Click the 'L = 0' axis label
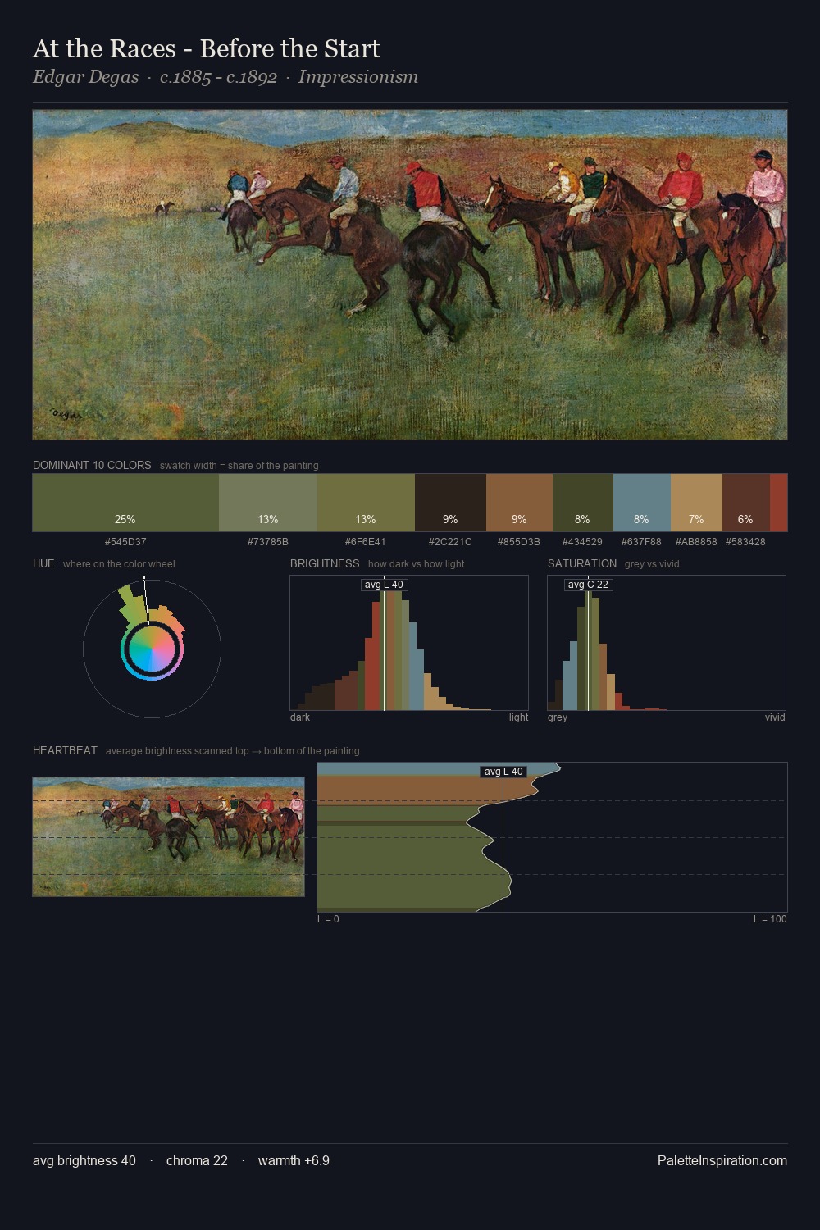The image size is (820, 1230). [x=328, y=919]
